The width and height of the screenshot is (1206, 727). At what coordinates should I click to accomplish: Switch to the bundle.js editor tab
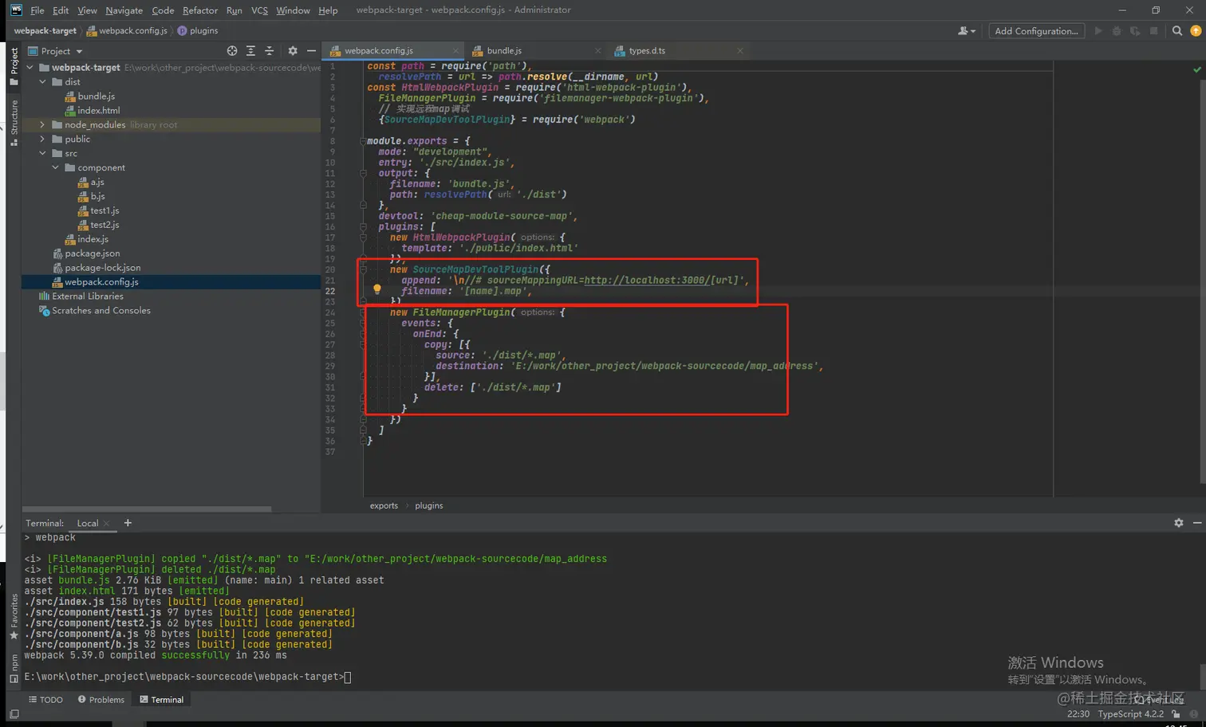tap(504, 51)
